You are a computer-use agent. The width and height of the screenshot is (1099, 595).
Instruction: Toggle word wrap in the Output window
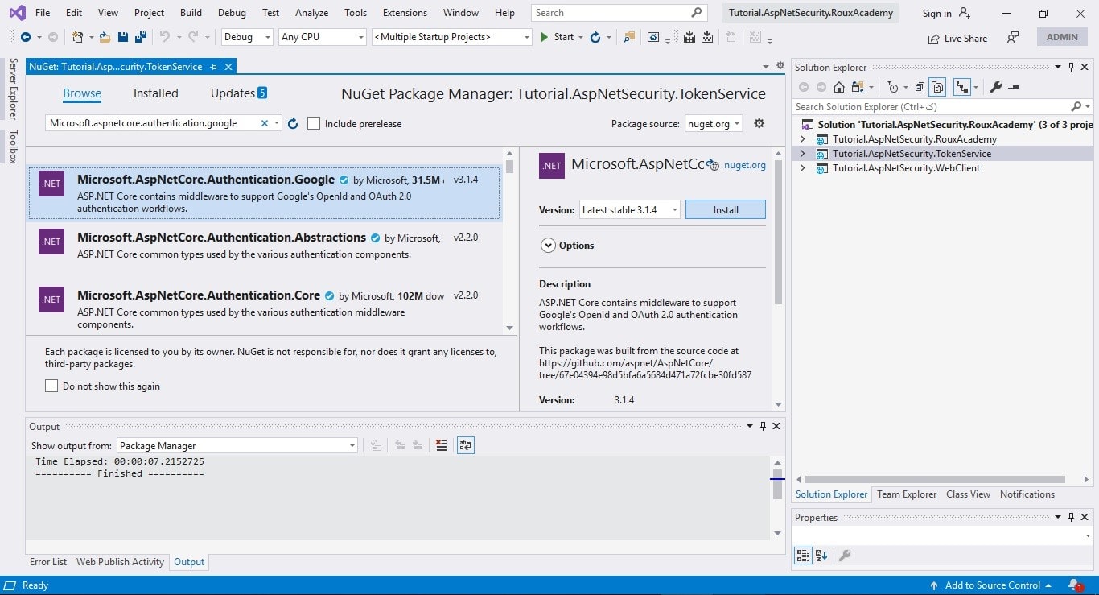click(465, 444)
